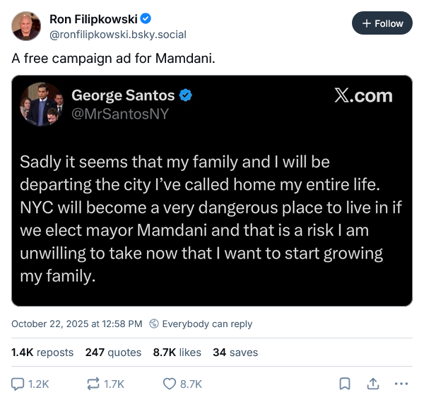Viewport: 424px width, 402px height.
Task: Click George Santos's verified checkmark badge
Action: [186, 95]
